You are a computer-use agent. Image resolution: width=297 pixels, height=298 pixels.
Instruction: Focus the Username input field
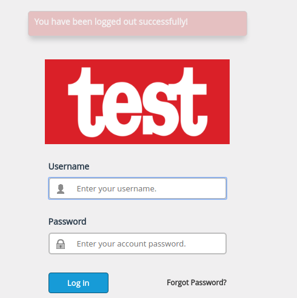[x=138, y=188]
